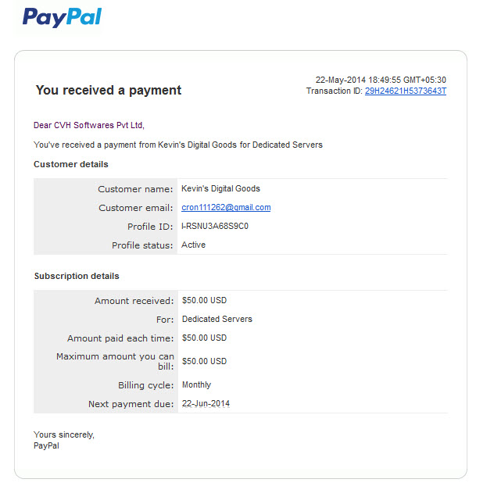Click the Amount received $50.00 USD value
The width and height of the screenshot is (494, 497).
coord(204,300)
